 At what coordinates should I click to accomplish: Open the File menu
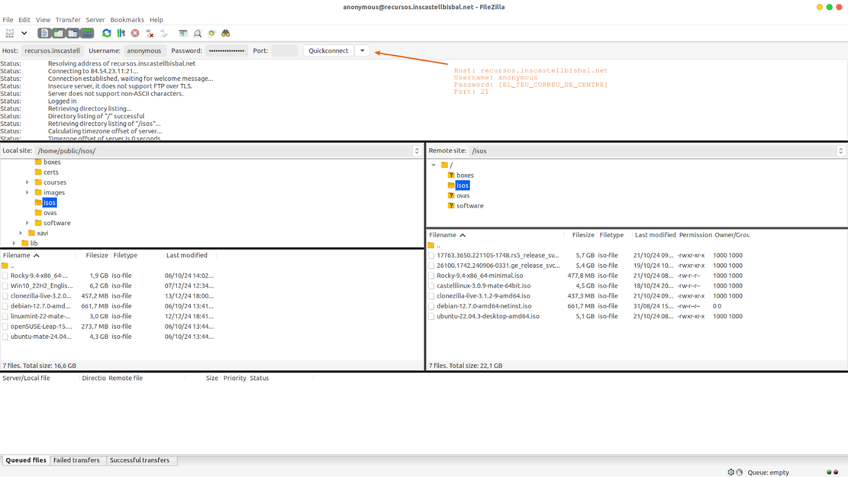tap(8, 20)
